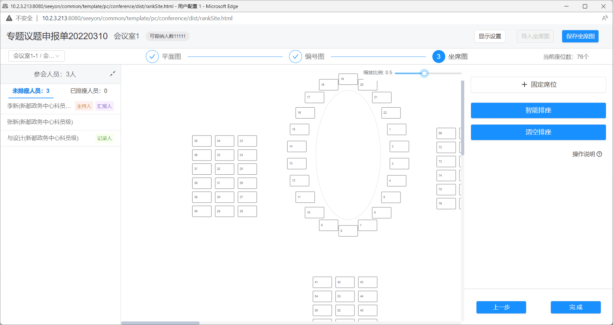613x325 pixels.
Task: Select seat 73 in the right seat column
Action: click(x=446, y=162)
